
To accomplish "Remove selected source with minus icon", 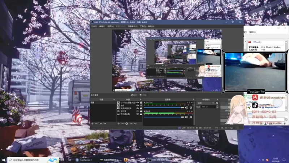I will tap(122, 124).
